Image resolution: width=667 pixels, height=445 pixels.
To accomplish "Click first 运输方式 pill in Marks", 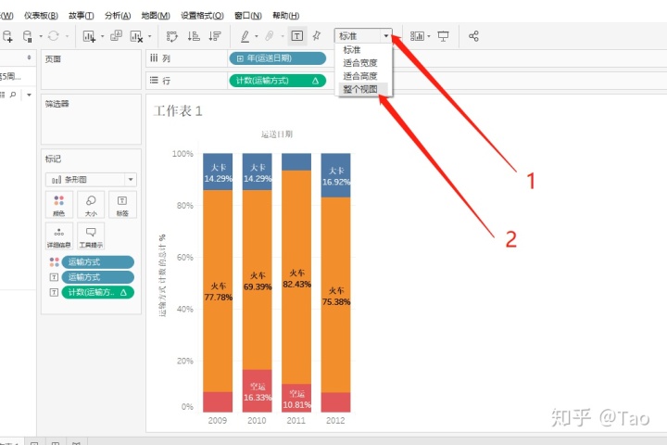I will click(x=98, y=261).
